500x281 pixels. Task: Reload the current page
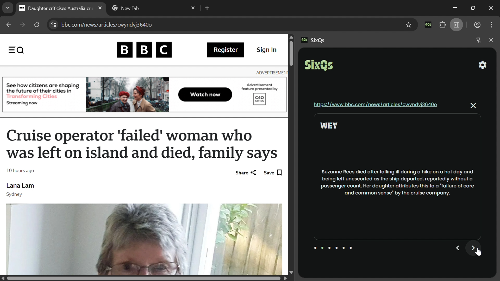click(37, 25)
